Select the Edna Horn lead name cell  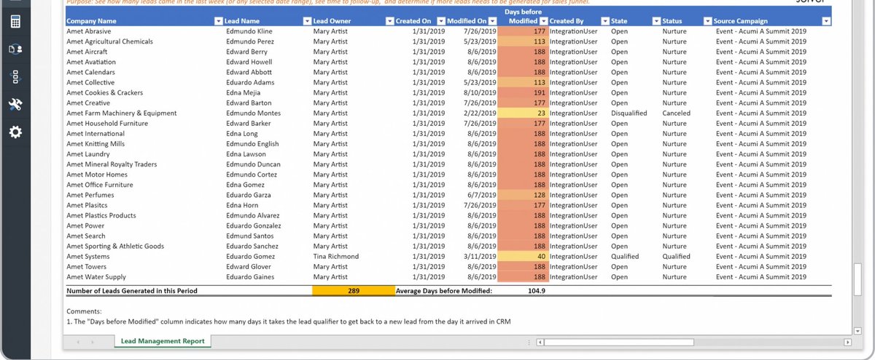point(242,206)
